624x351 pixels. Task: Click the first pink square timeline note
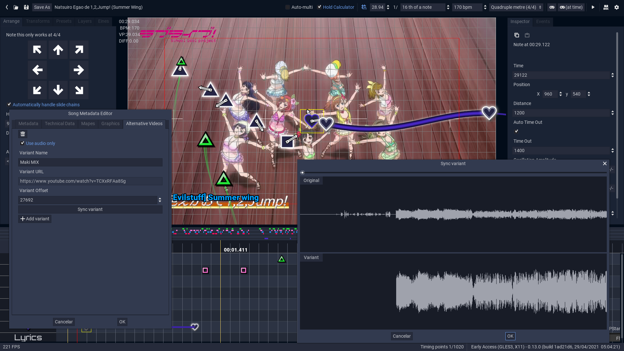point(205,270)
